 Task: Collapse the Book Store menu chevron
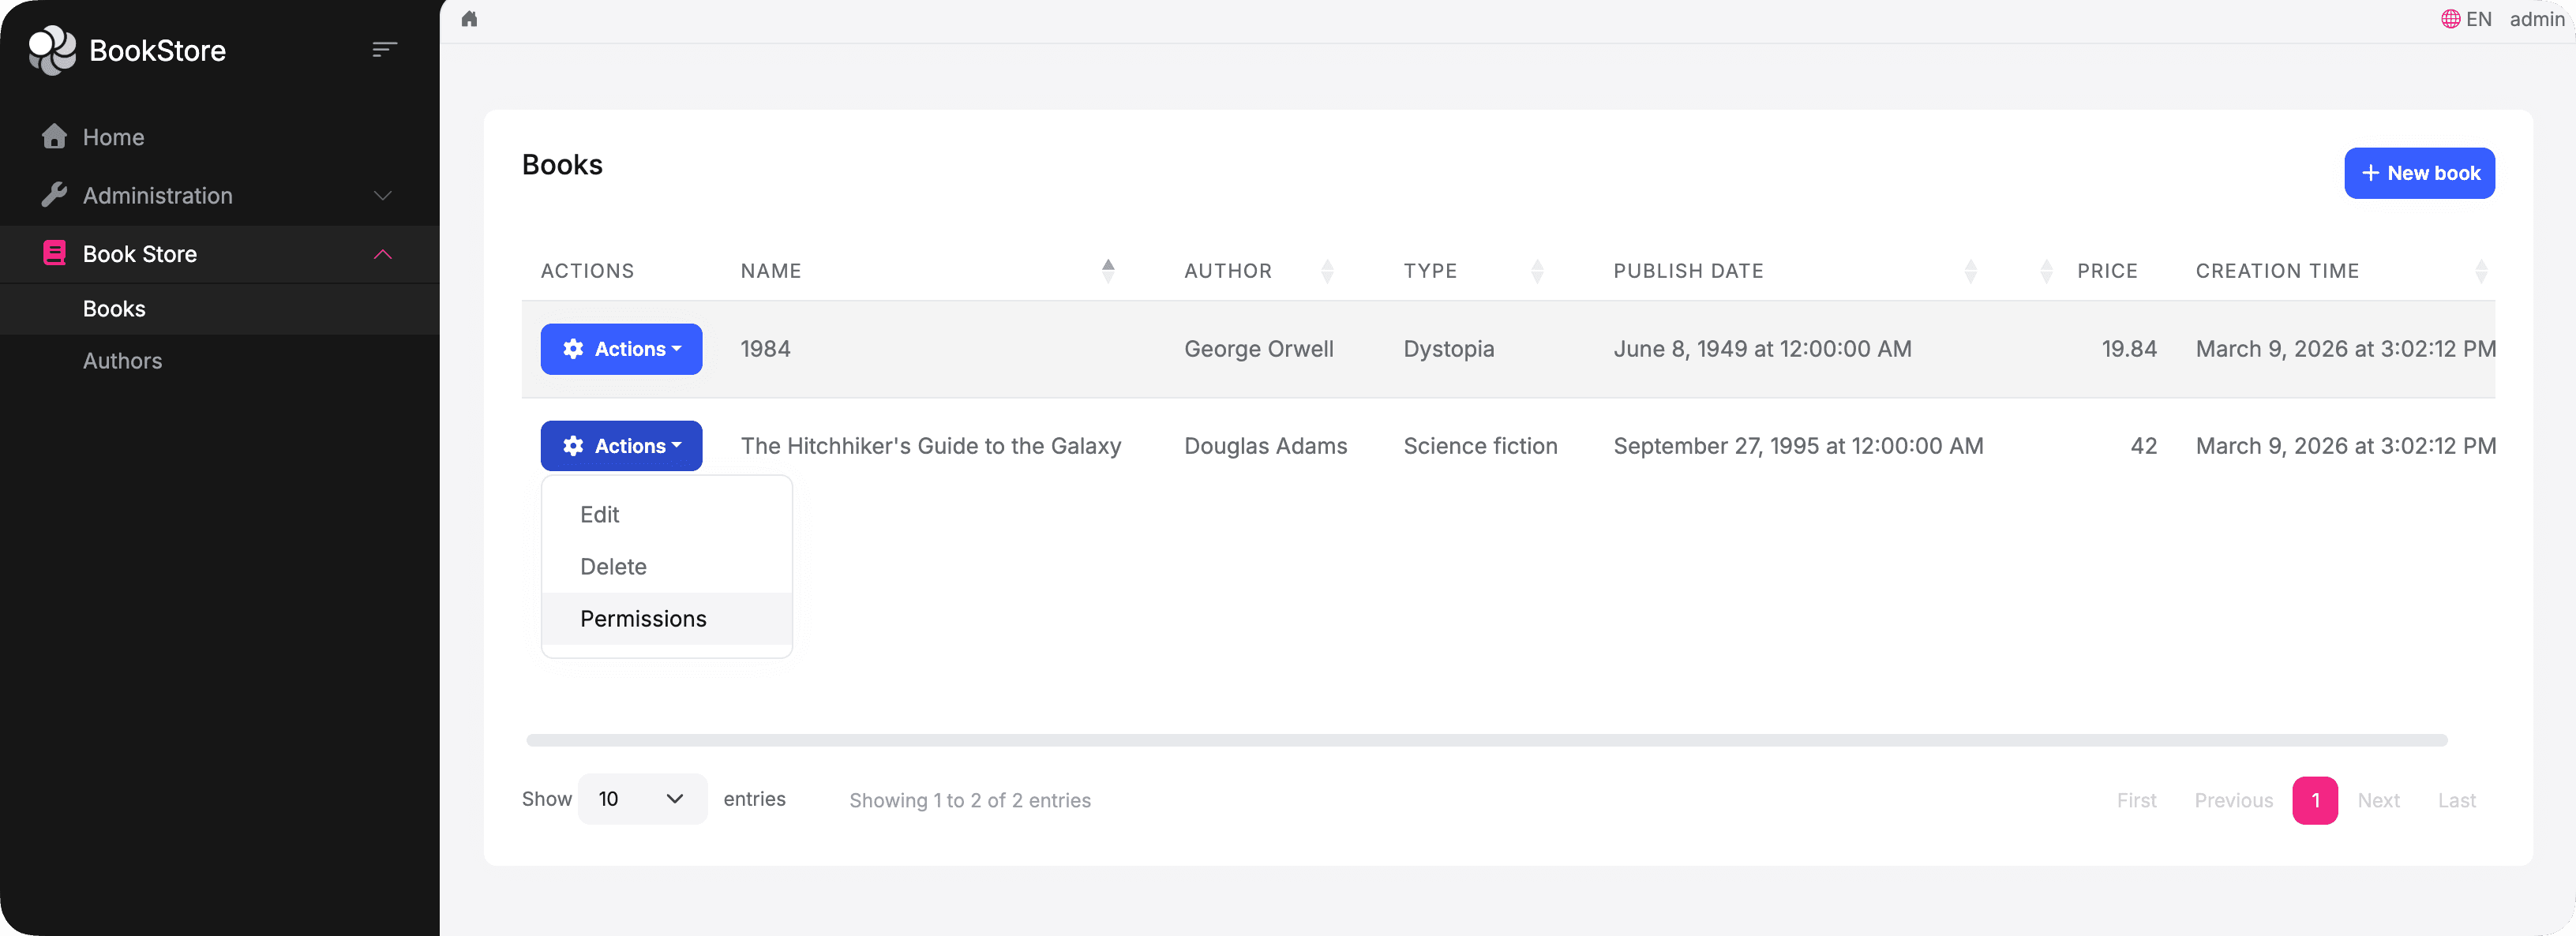(x=382, y=254)
